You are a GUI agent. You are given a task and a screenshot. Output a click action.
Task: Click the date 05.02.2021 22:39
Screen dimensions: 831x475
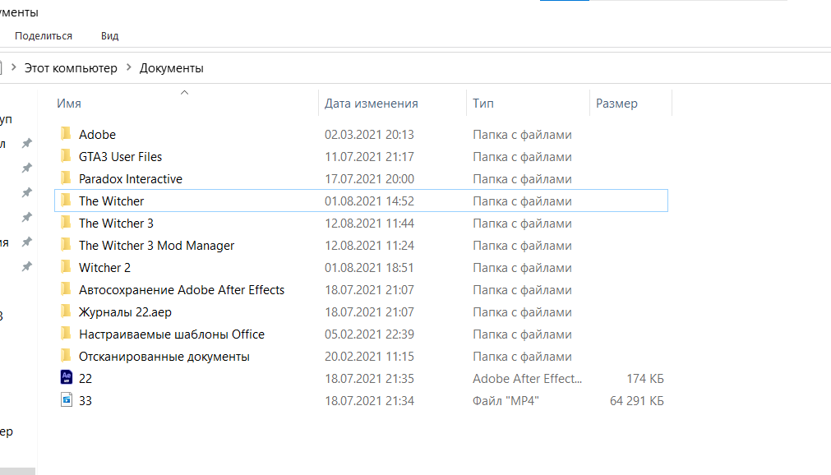(369, 334)
